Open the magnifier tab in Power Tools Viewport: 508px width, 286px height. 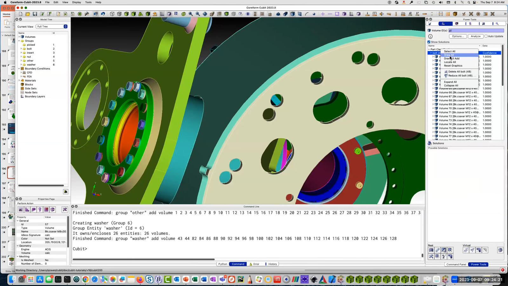[x=497, y=24]
